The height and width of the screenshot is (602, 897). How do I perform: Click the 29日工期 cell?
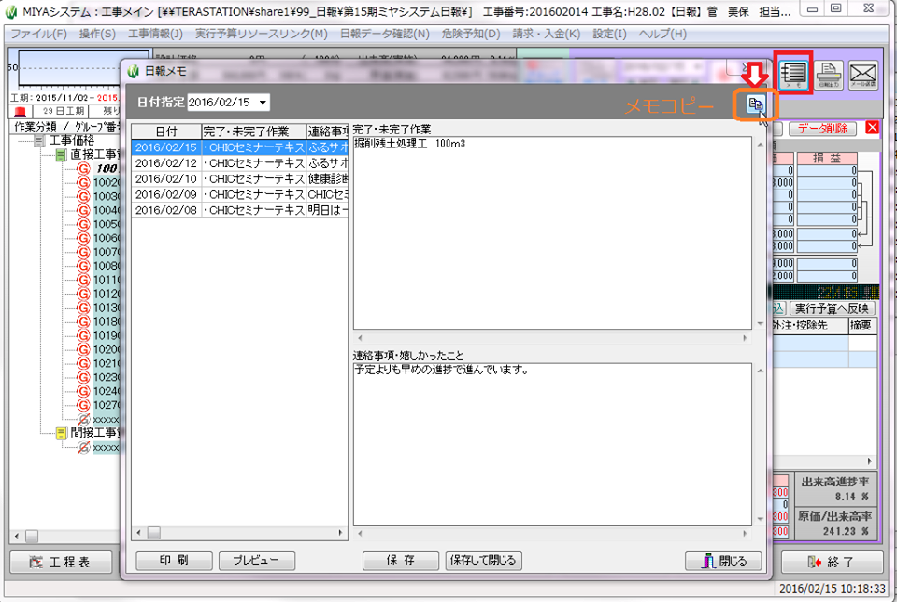63,111
